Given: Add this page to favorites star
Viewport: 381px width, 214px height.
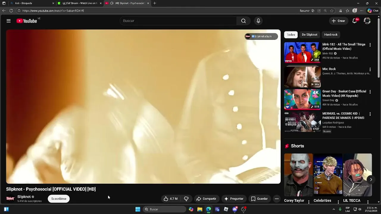Looking at the screenshot, I should tap(332, 11).
